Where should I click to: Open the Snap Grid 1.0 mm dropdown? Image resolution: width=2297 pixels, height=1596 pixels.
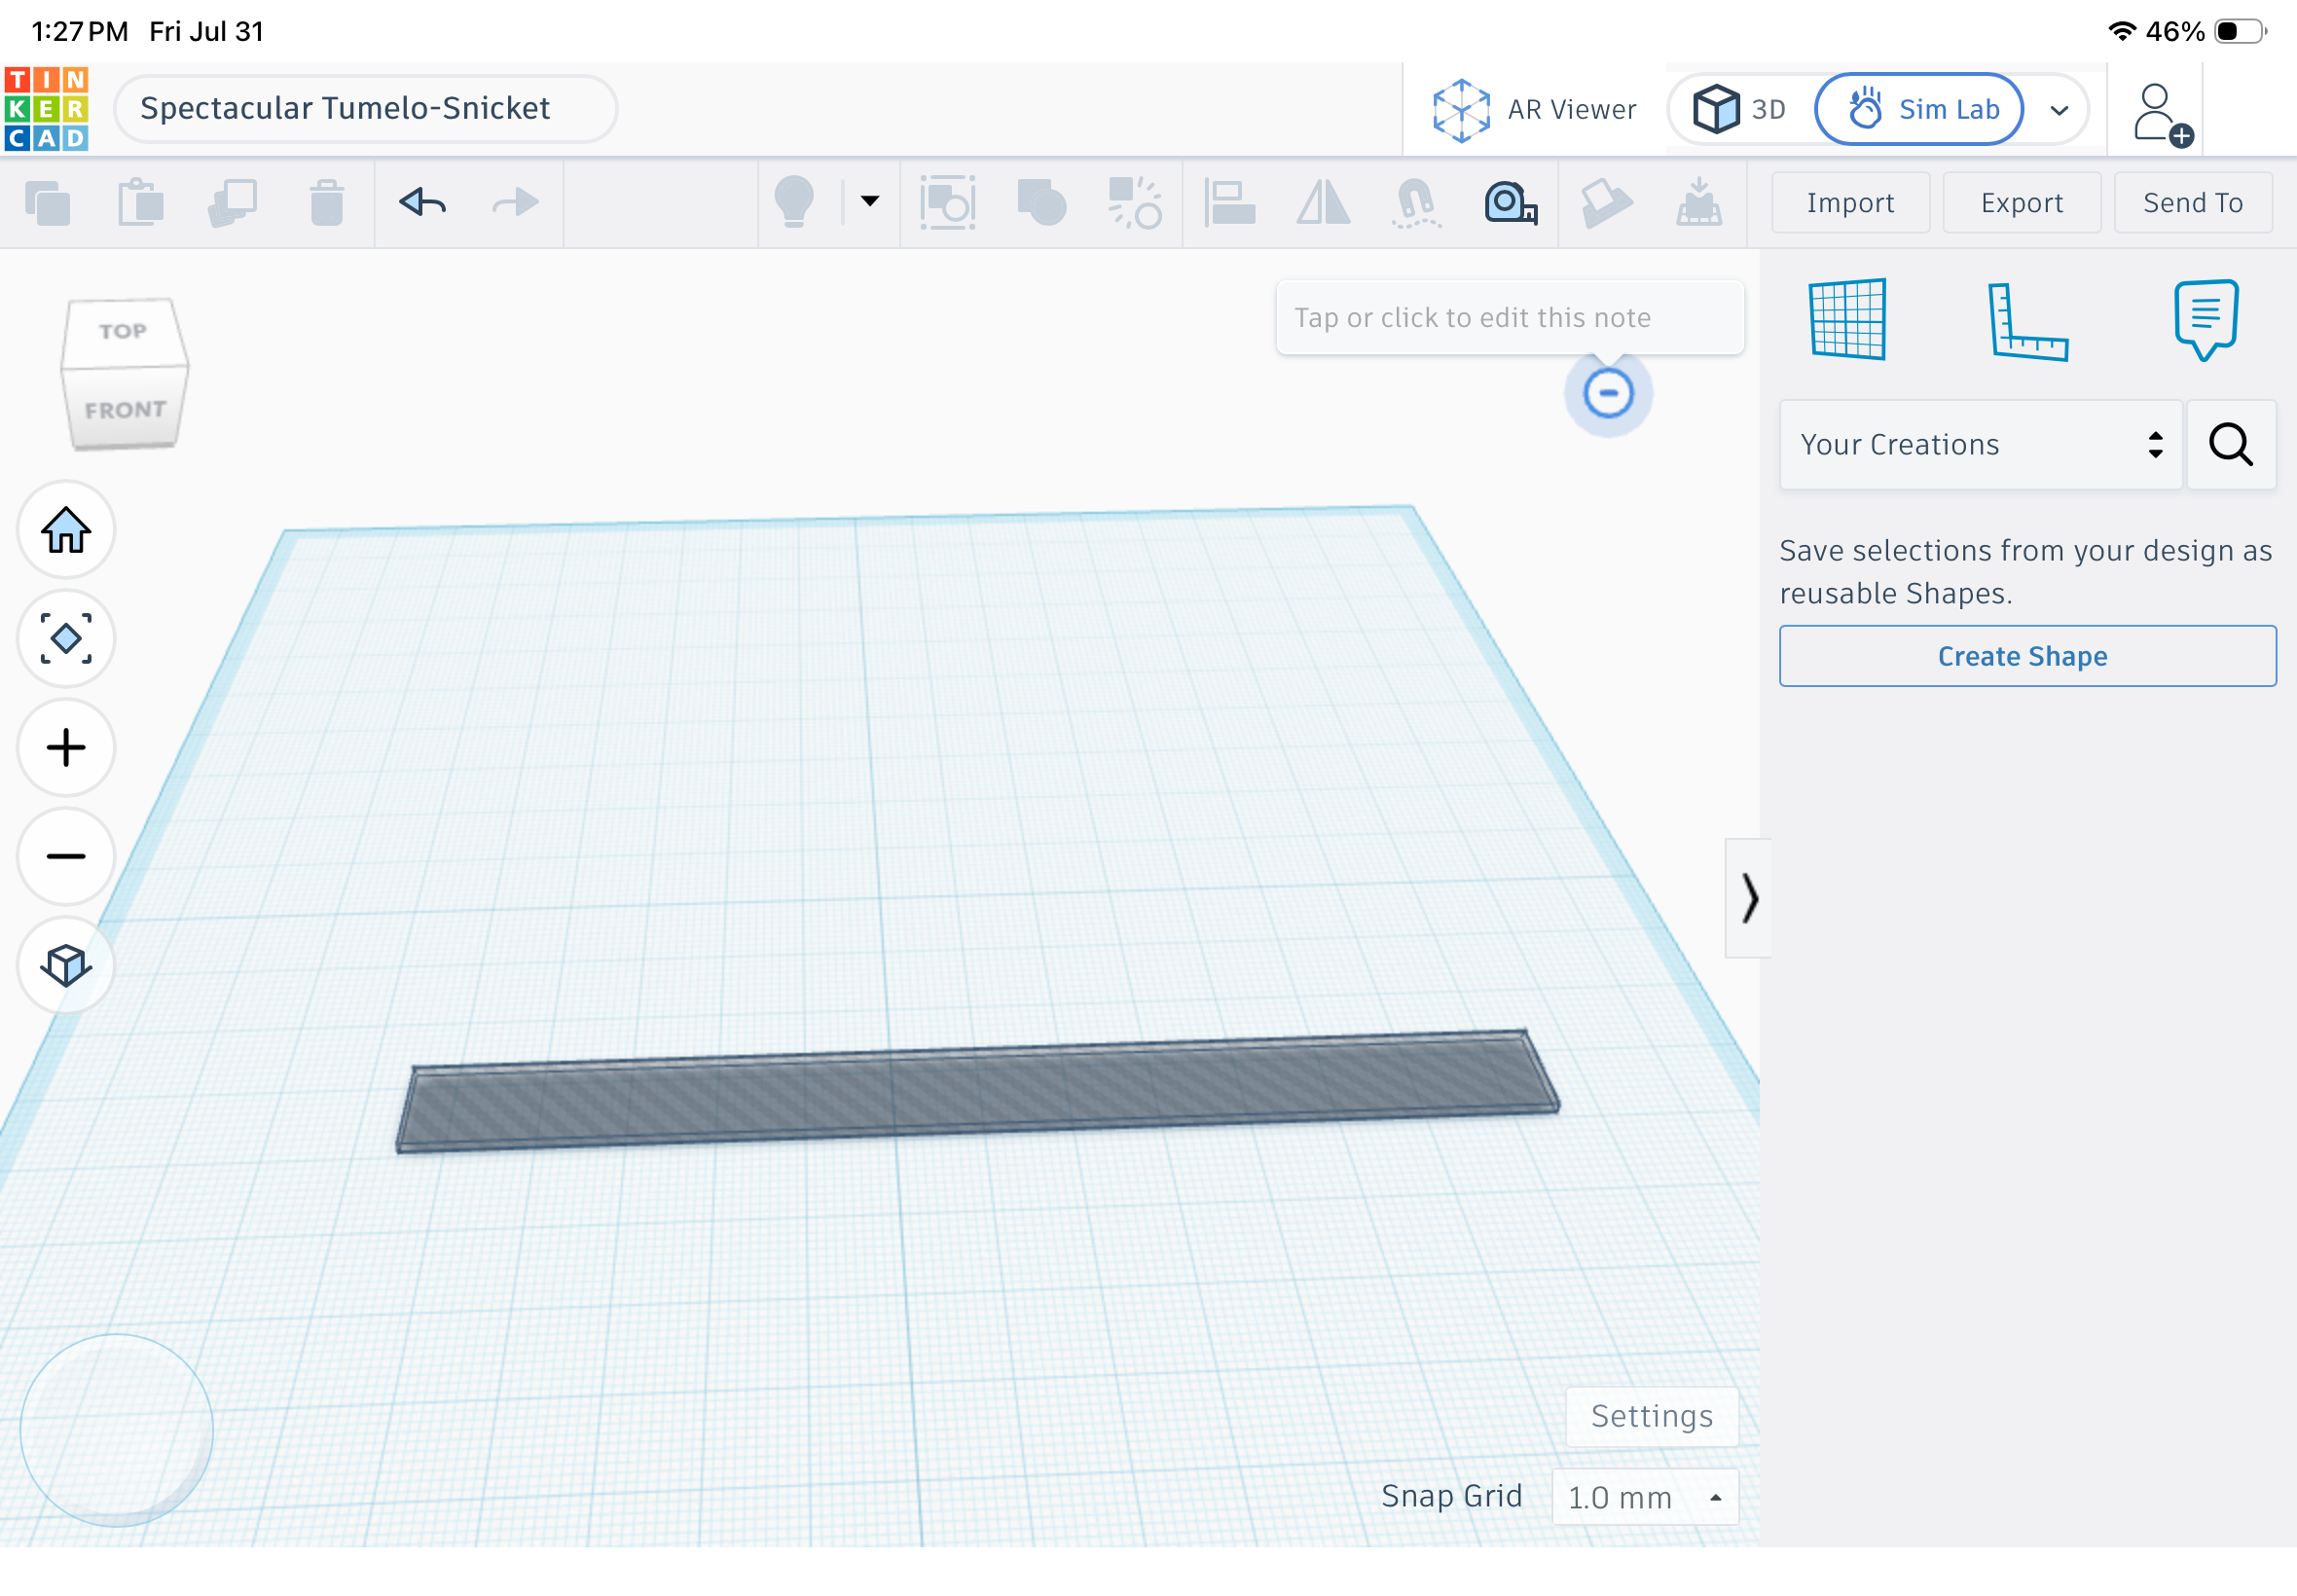click(1645, 1497)
